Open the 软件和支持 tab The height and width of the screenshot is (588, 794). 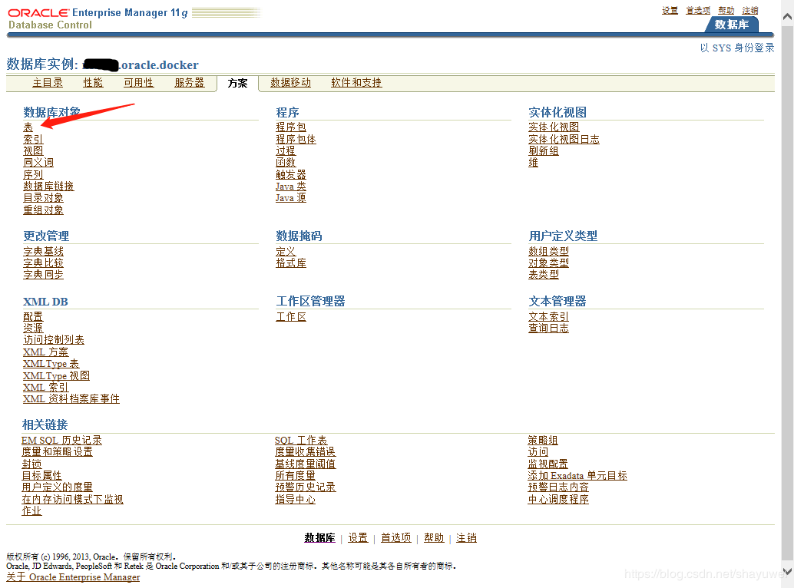[356, 82]
